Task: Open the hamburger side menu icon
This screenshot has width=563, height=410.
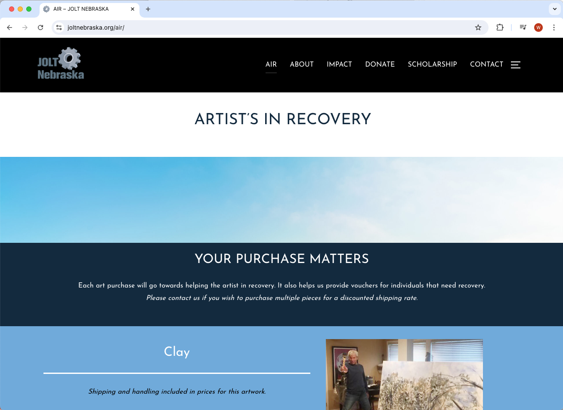Action: pyautogui.click(x=516, y=65)
